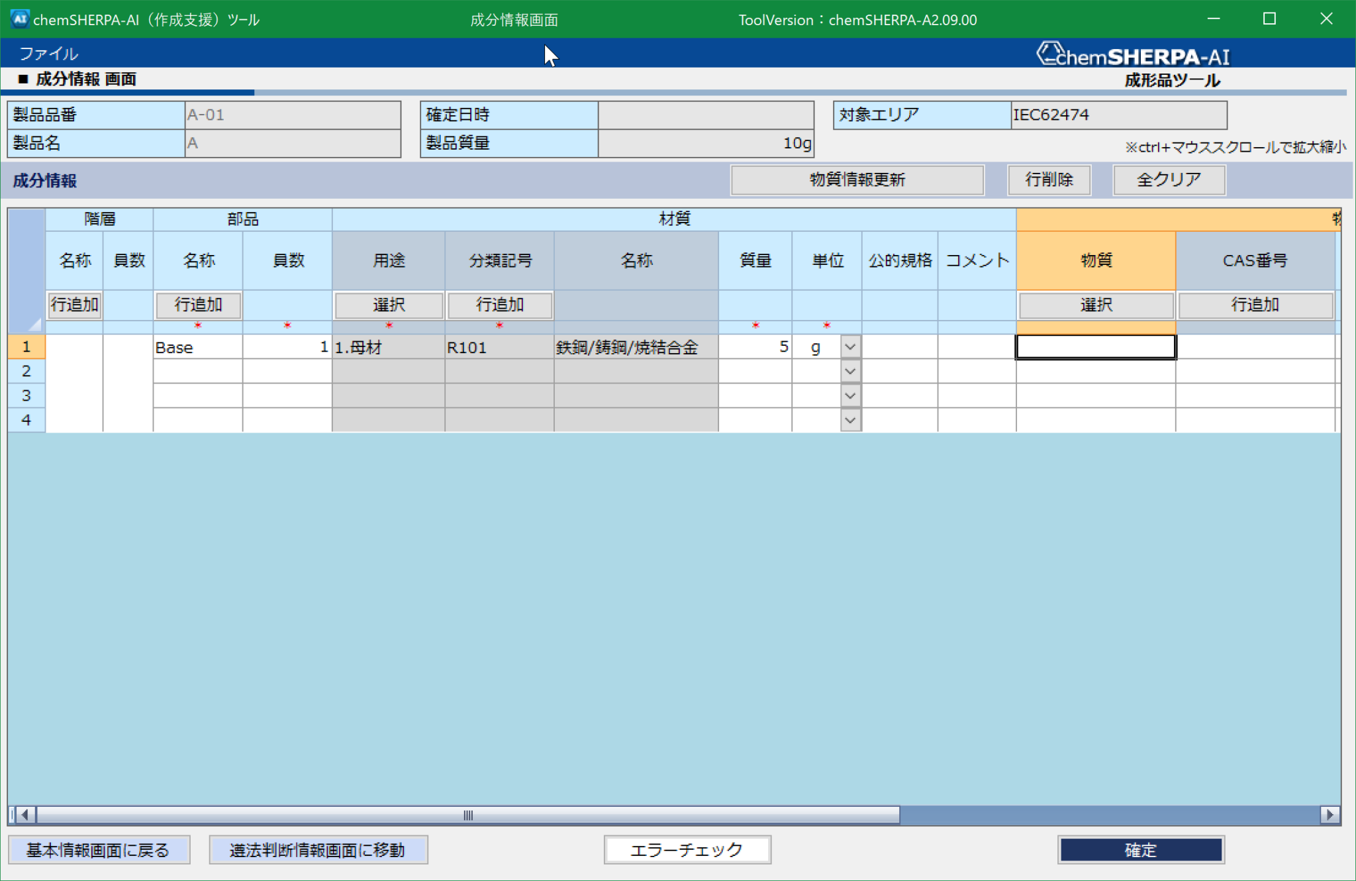Click the chemSHERPA-AI app icon in the title bar
Viewport: 1356px width, 881px height.
[x=19, y=19]
